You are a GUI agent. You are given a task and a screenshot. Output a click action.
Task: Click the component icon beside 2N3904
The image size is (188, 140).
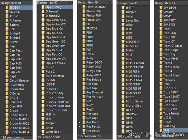pos(6,8)
